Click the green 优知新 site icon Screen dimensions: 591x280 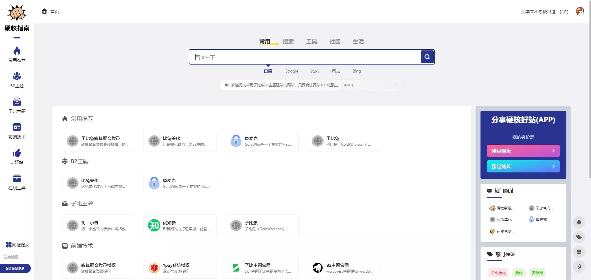[154, 225]
